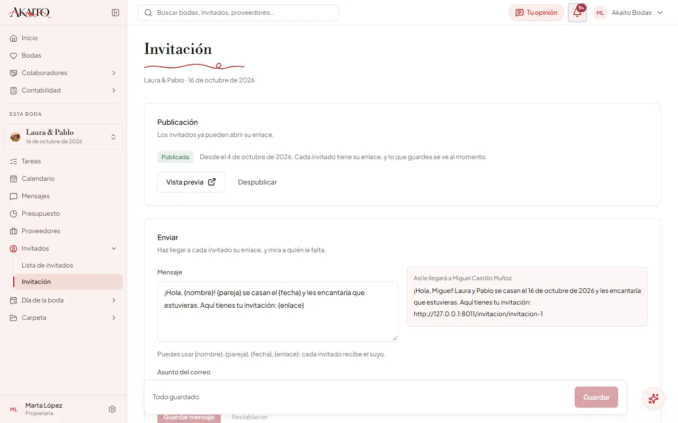
Task: Click the Guardar button
Action: click(596, 397)
